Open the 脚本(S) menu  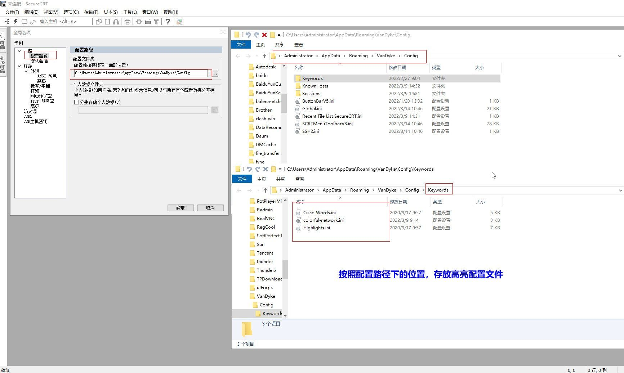click(x=111, y=12)
